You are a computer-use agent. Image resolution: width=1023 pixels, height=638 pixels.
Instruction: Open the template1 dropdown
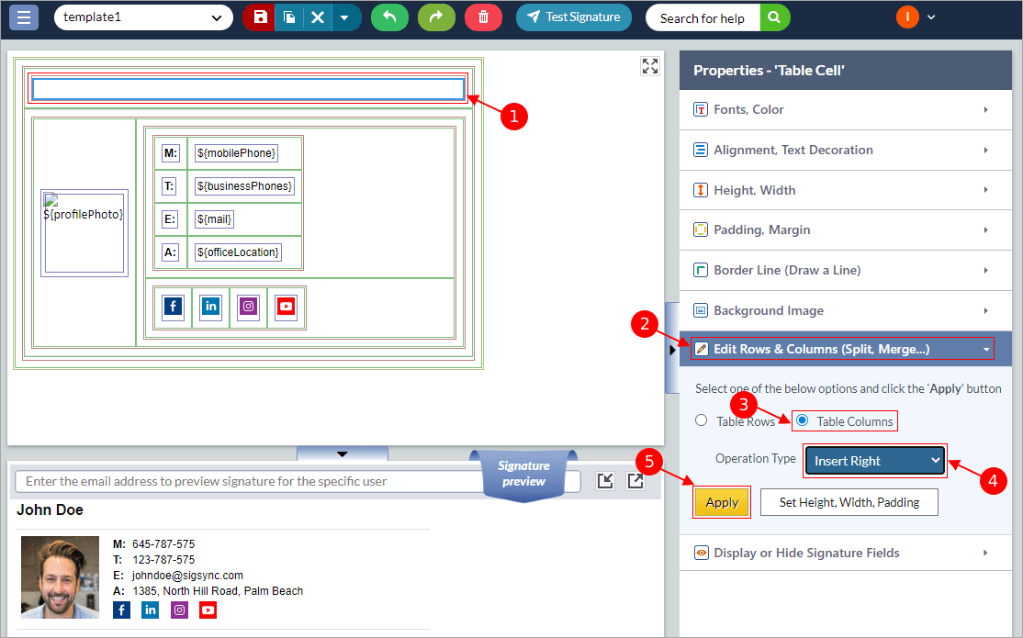pyautogui.click(x=143, y=17)
